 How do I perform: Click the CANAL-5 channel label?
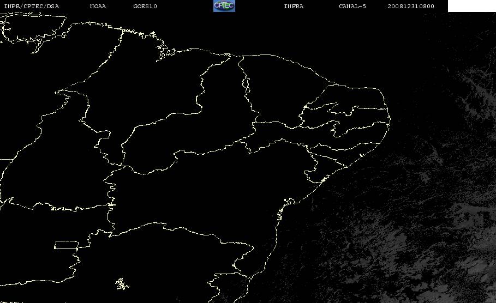(352, 7)
